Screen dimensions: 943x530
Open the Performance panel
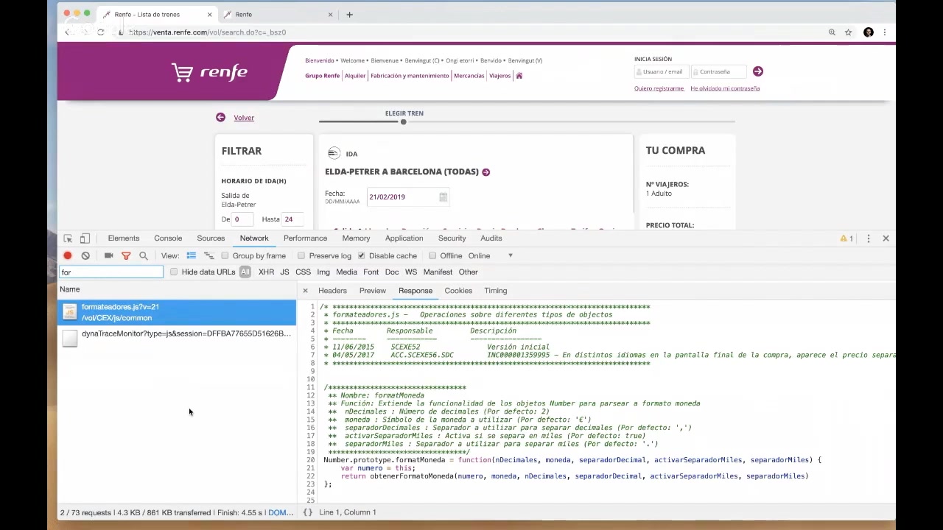pyautogui.click(x=305, y=239)
